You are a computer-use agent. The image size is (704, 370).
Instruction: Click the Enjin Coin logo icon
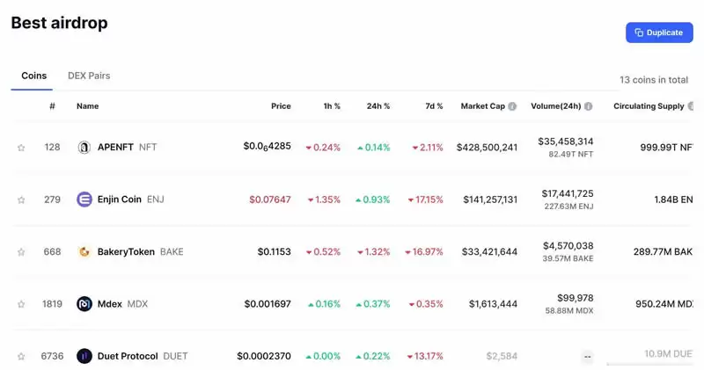tap(84, 200)
